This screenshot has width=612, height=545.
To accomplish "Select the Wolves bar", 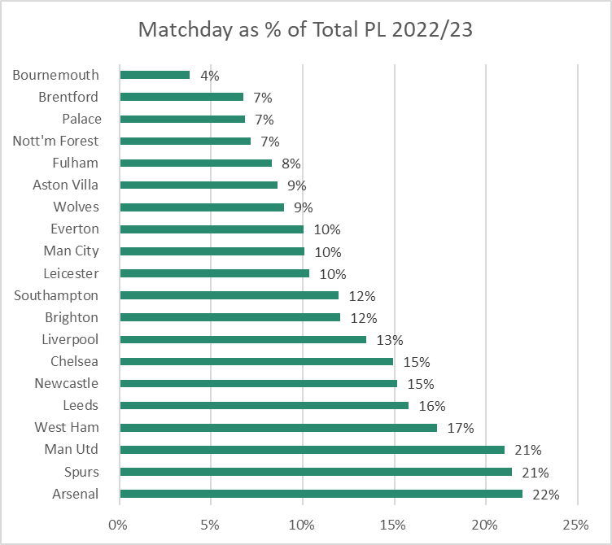I will [202, 207].
